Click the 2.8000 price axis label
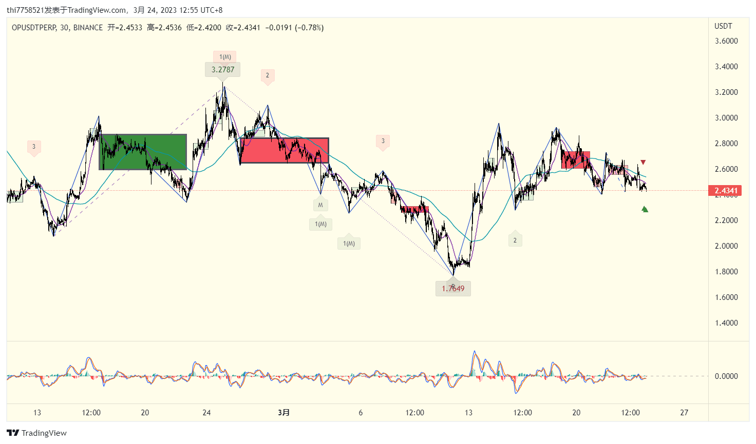The width and height of the screenshot is (756, 444). pyautogui.click(x=726, y=144)
